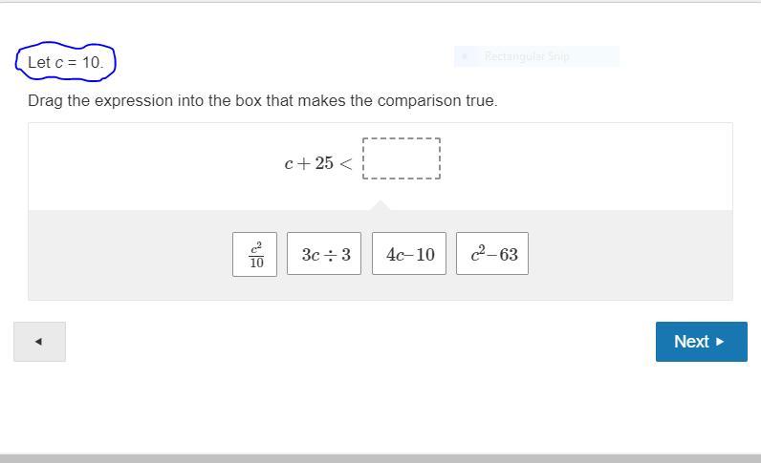This screenshot has width=761, height=463.
Task: Click the faint Rectangular Snip label
Action: point(527,56)
